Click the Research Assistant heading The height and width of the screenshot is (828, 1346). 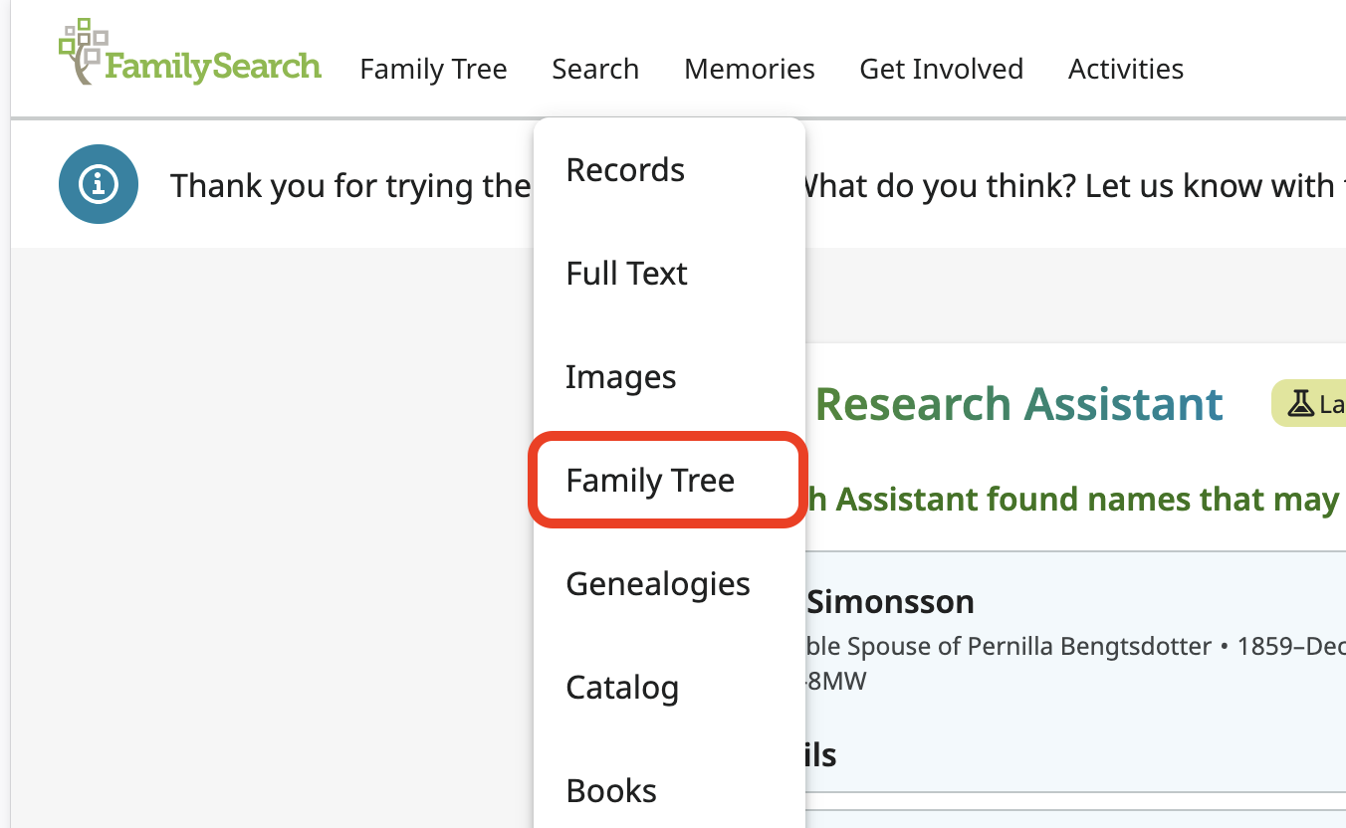(1018, 404)
